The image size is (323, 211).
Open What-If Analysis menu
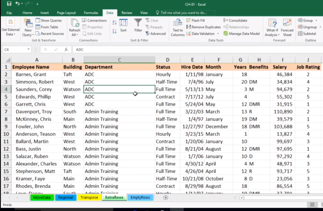[x=272, y=27]
